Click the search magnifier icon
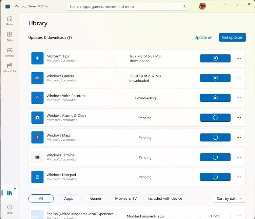This screenshot has height=219, width=255. click(x=184, y=6)
